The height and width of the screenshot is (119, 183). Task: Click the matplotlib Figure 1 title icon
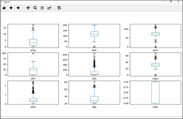[2, 2]
